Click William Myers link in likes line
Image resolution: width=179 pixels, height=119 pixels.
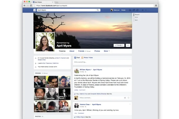pos(81,117)
